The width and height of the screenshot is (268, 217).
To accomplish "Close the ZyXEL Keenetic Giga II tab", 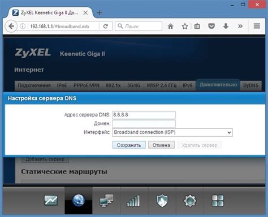I will point(85,12).
